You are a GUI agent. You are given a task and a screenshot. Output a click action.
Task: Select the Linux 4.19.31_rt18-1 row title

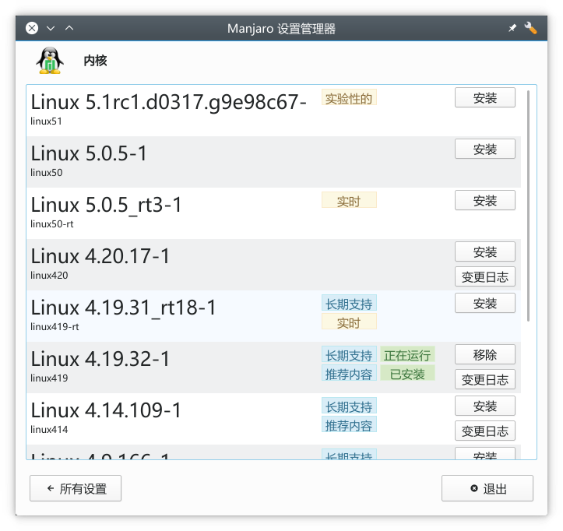click(x=123, y=308)
